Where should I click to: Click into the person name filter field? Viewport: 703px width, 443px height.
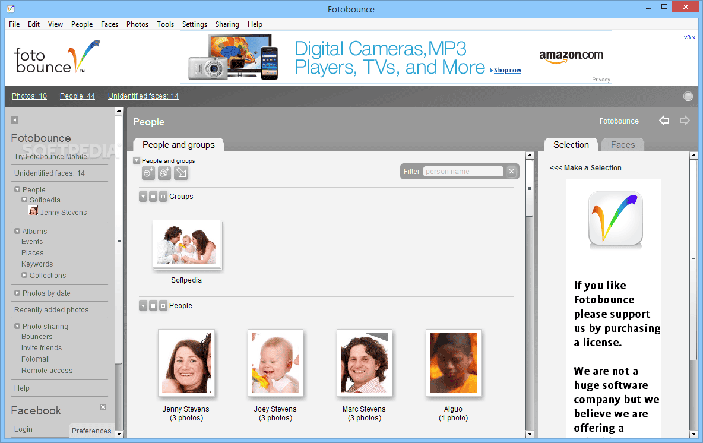pos(463,171)
